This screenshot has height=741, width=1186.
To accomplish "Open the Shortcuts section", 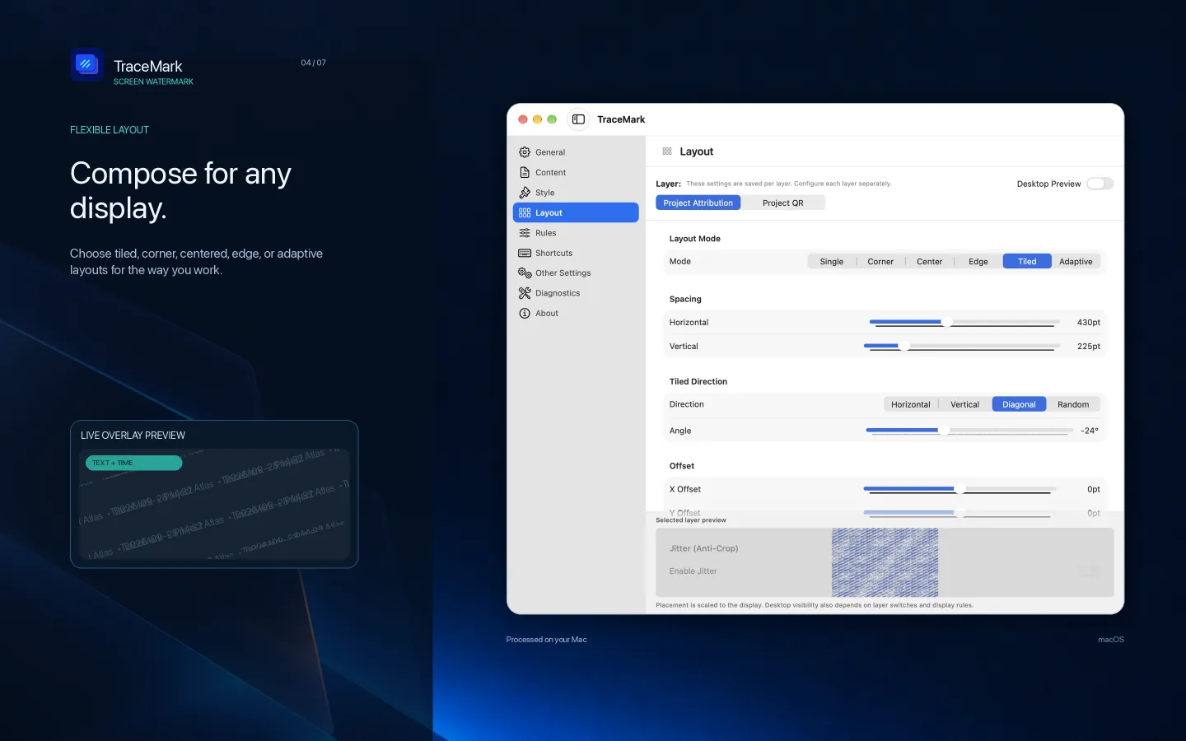I will (576, 253).
